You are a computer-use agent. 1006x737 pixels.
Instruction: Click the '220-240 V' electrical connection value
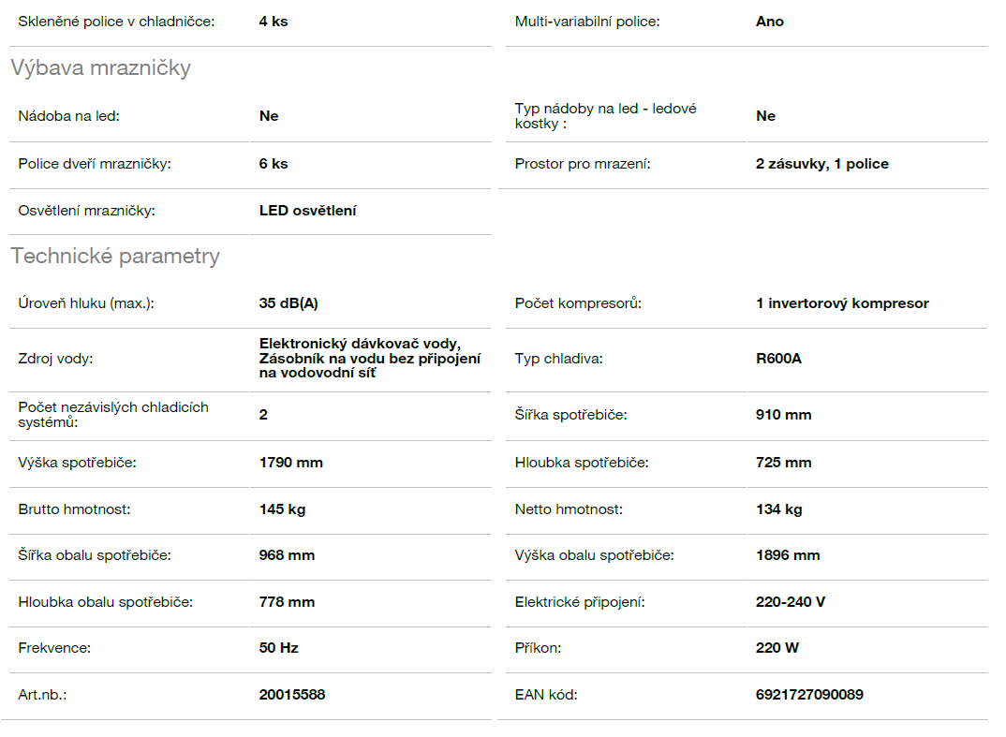[791, 602]
